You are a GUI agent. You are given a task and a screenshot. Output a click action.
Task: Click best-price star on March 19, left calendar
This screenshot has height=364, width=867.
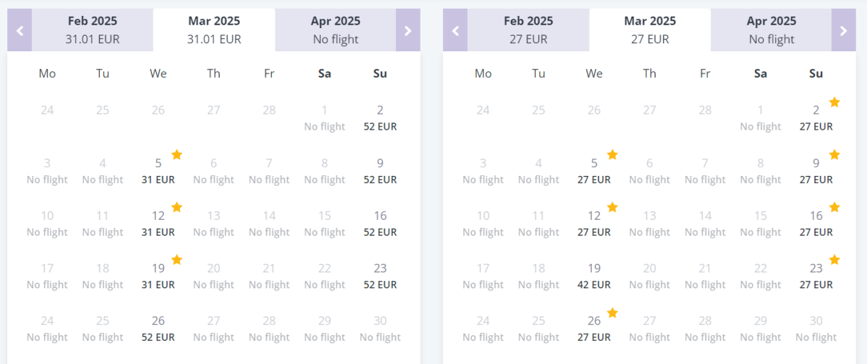[177, 260]
